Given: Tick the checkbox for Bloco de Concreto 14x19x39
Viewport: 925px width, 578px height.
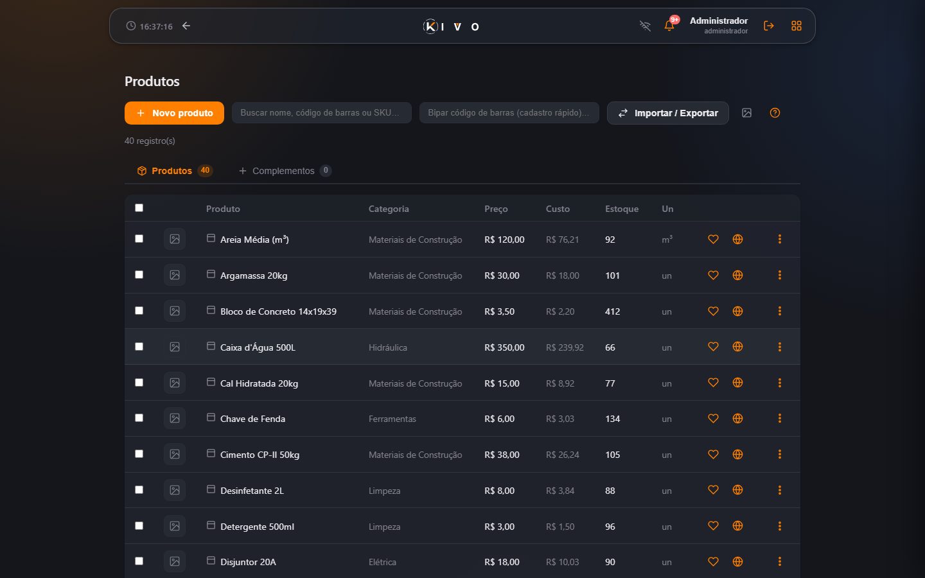Looking at the screenshot, I should click(x=139, y=310).
